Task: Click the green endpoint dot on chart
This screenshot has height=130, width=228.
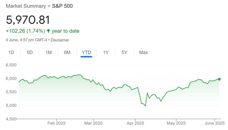Action: [219, 79]
